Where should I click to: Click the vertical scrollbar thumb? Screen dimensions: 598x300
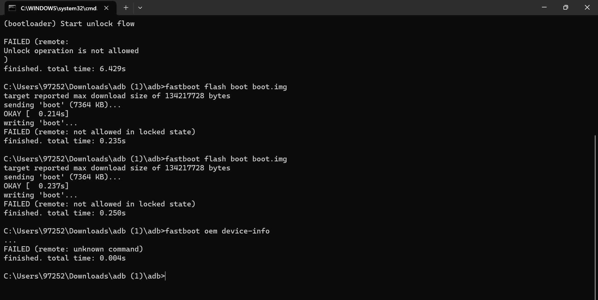595,217
